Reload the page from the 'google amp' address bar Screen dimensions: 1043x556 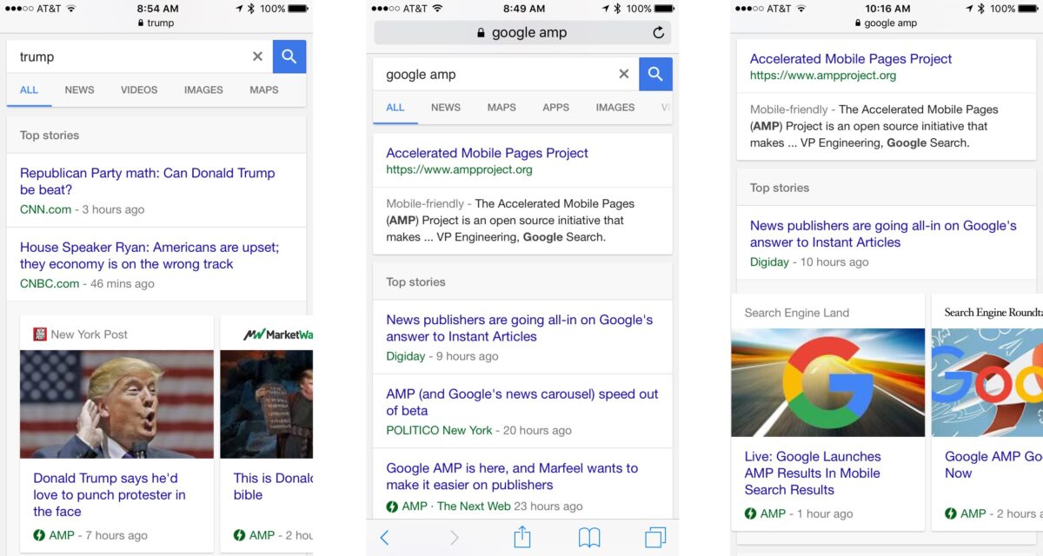pos(658,33)
